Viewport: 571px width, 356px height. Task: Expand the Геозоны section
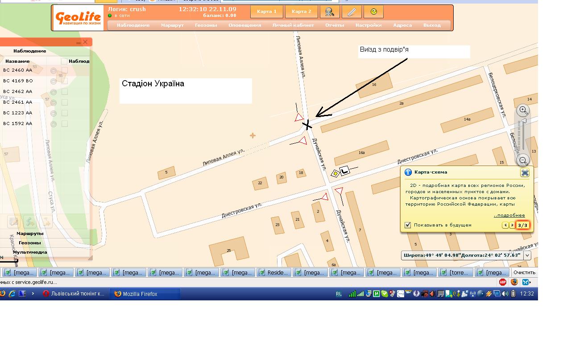30,243
